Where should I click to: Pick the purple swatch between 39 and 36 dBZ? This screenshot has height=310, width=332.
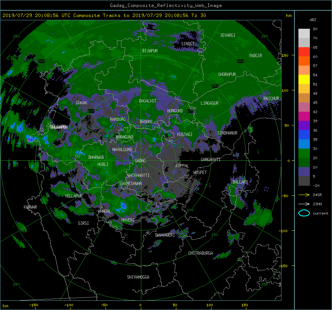click(304, 125)
